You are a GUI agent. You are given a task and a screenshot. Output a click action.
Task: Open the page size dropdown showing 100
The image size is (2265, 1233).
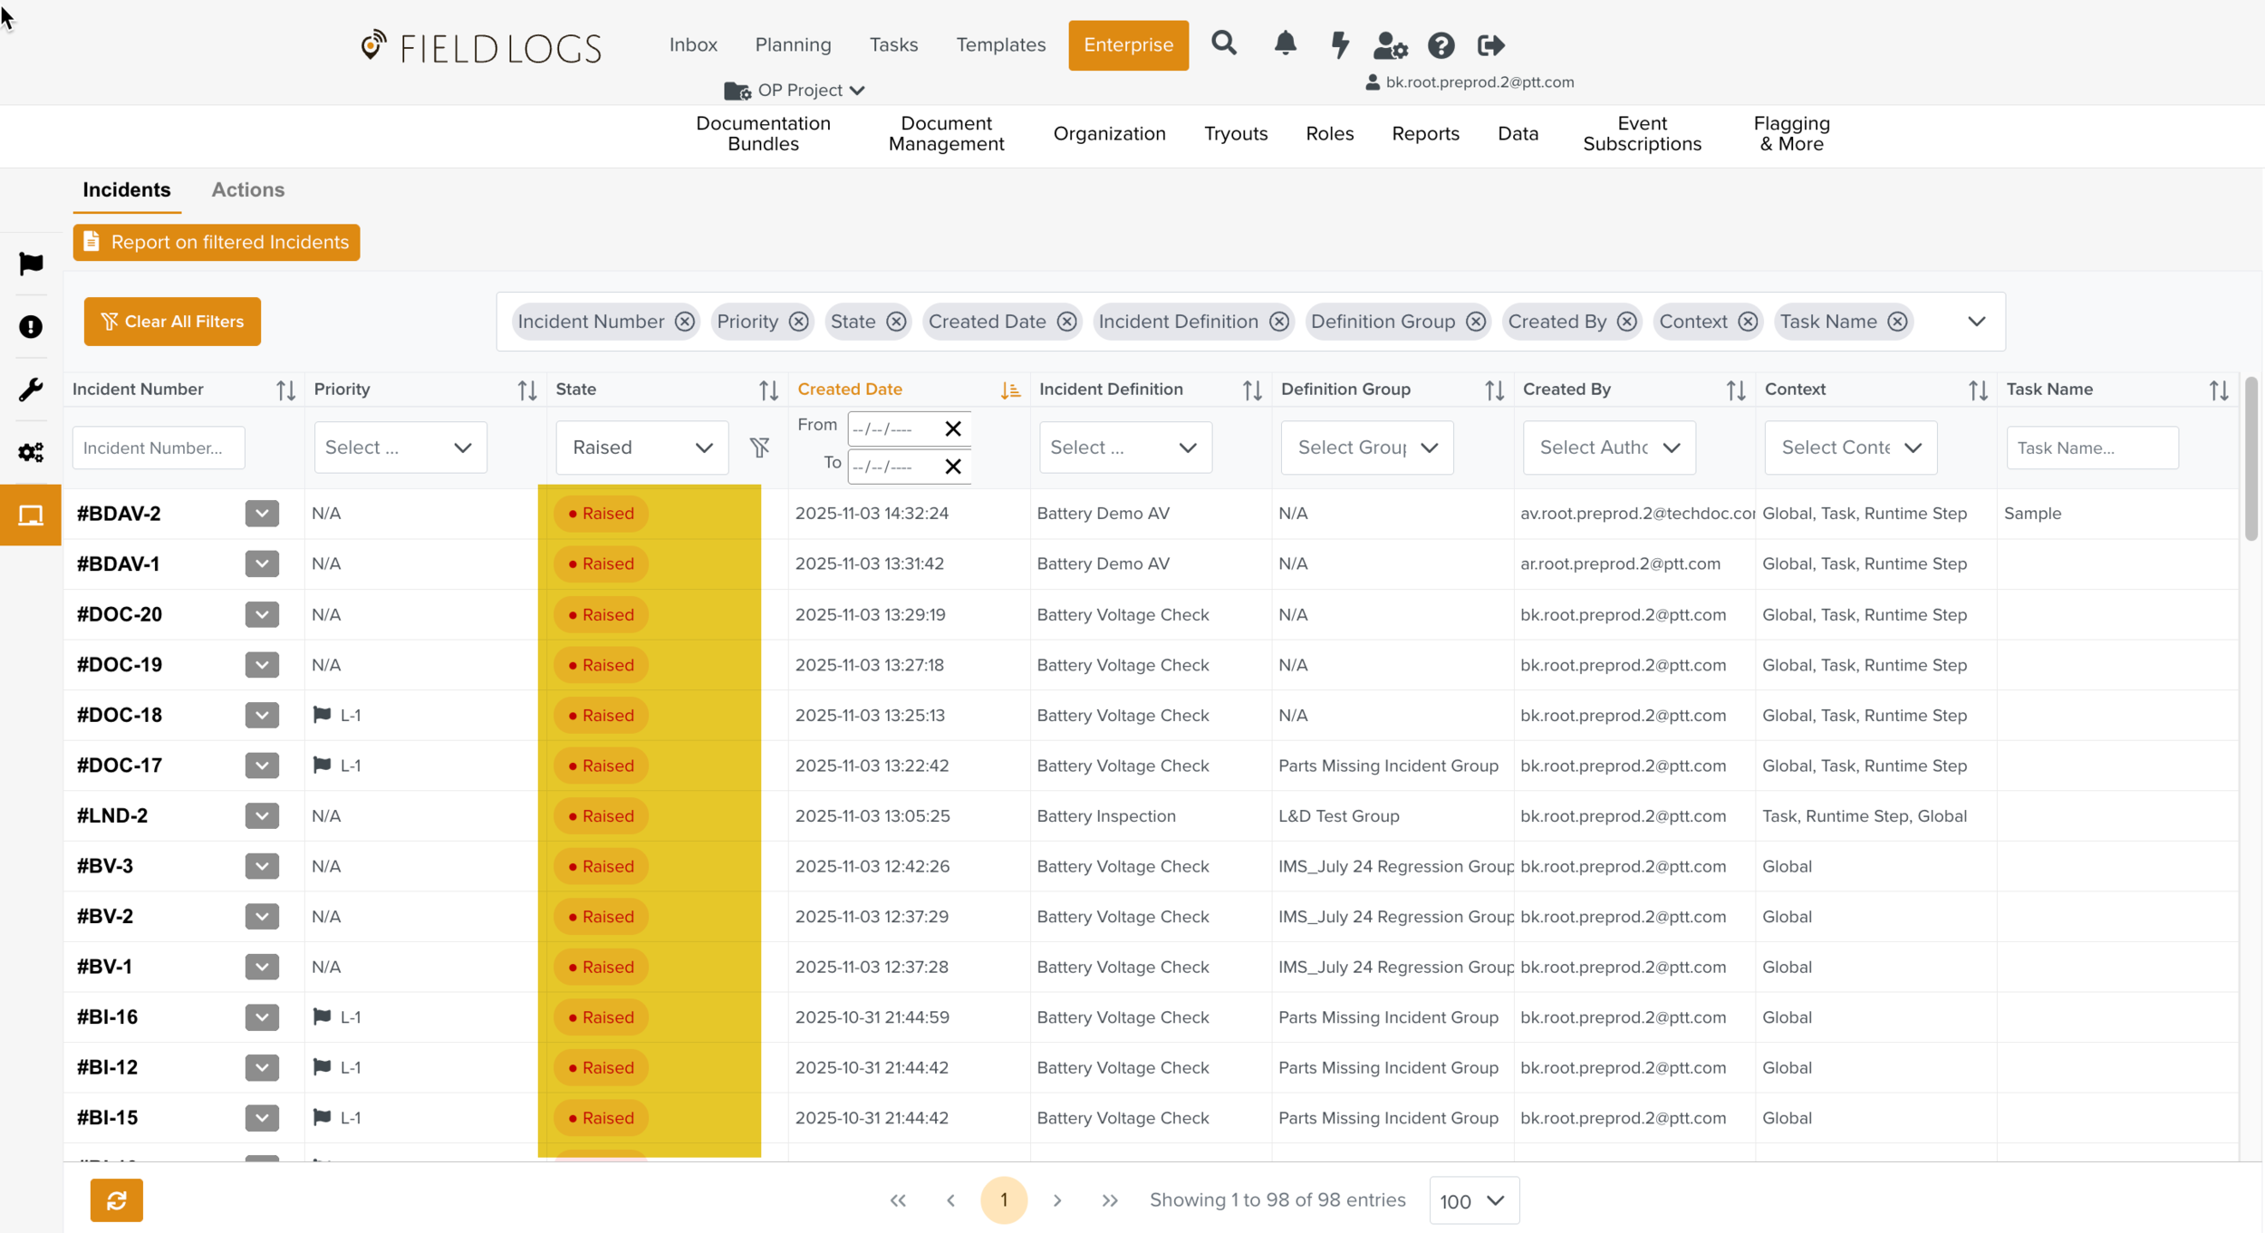point(1473,1200)
